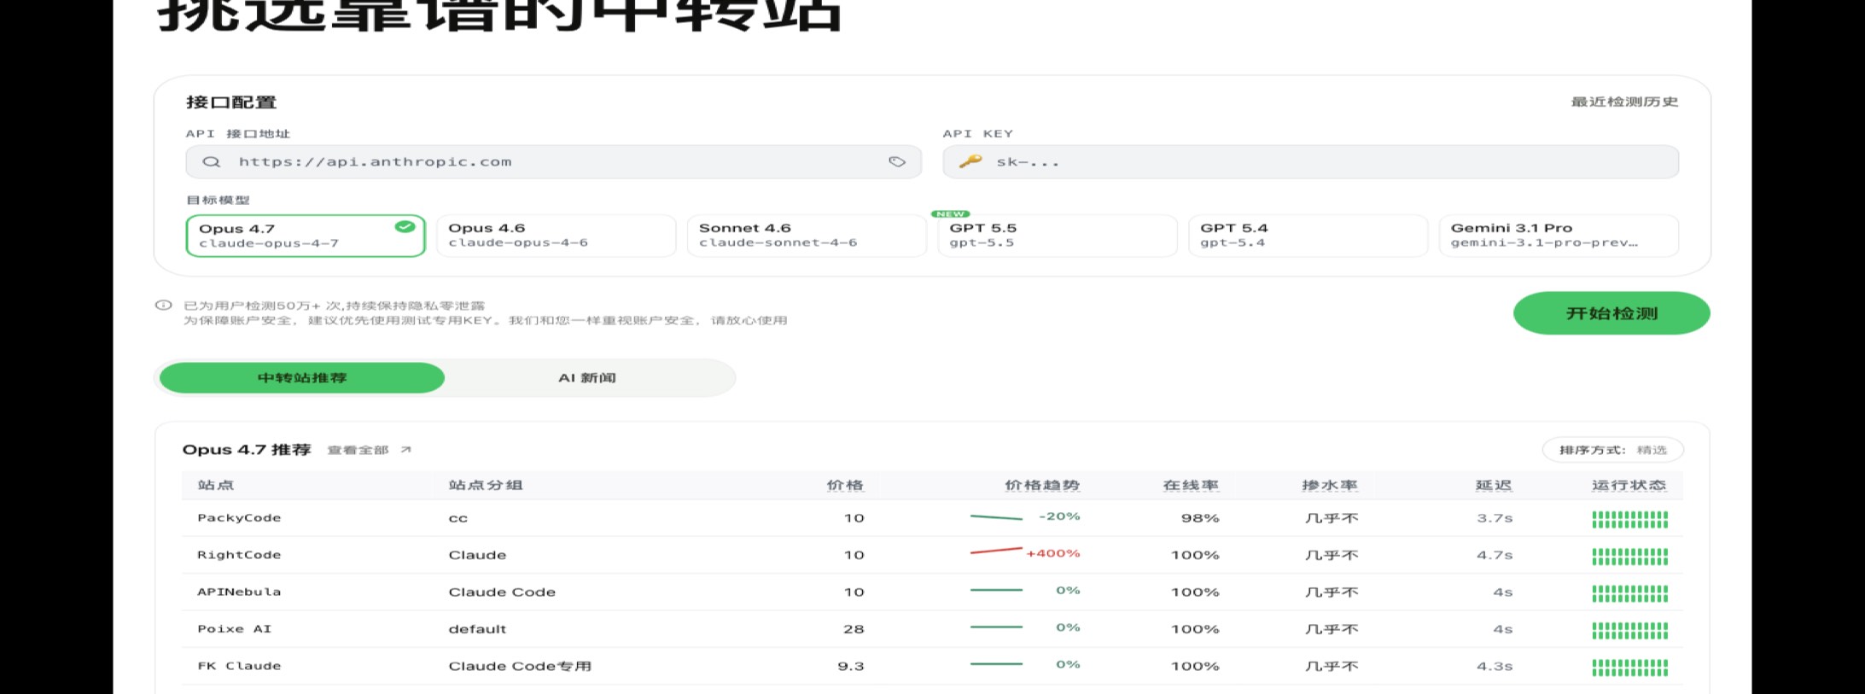Click the info icon beside privacy notice
Screen dimensions: 1865x694
tap(163, 305)
